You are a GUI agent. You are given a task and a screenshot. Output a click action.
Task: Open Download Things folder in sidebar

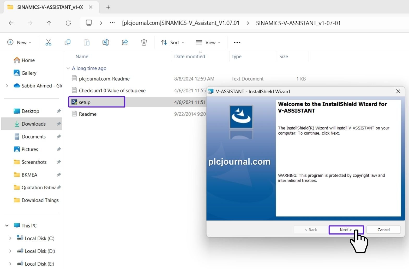(x=40, y=200)
